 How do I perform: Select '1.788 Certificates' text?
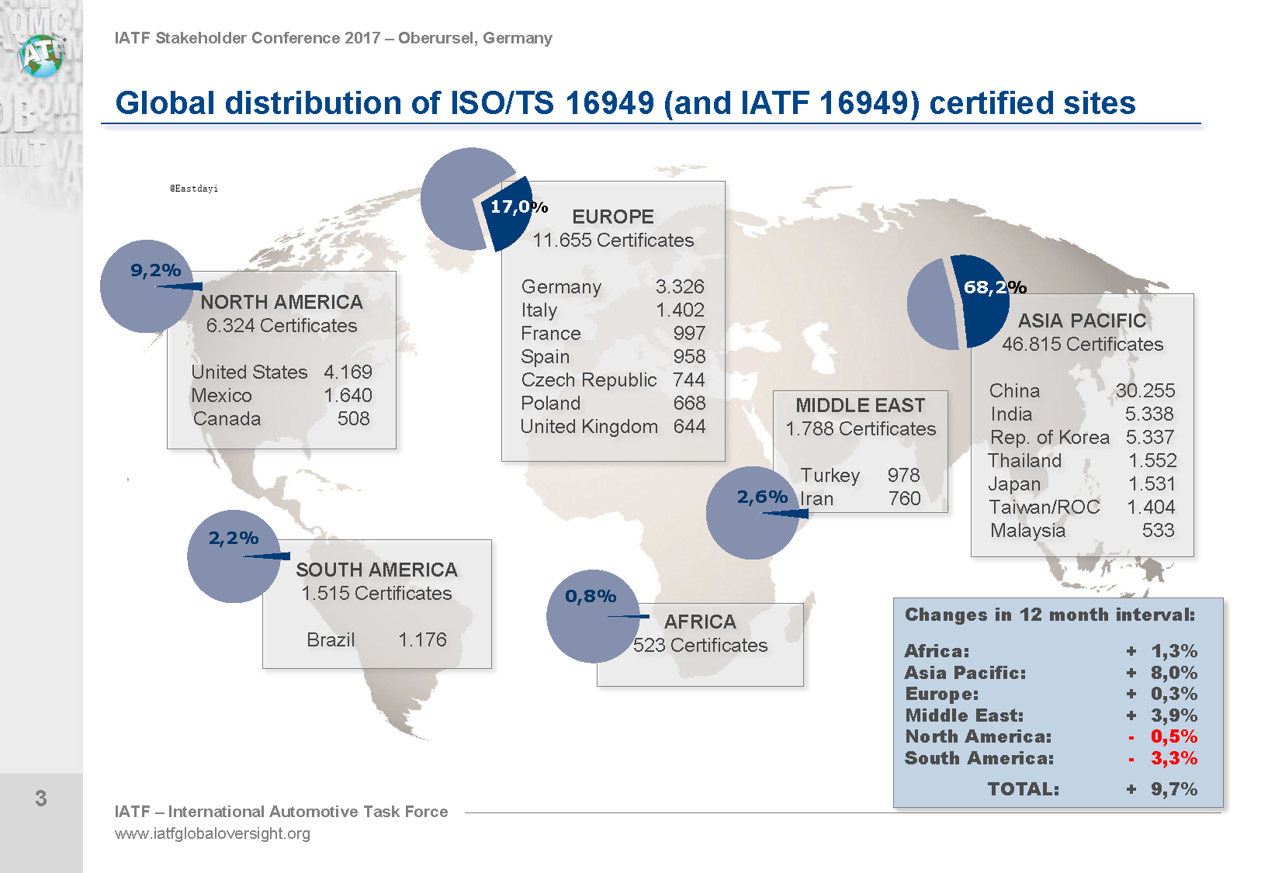coord(861,428)
